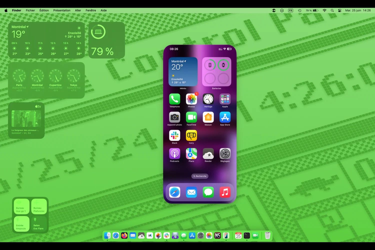Screen dimensions: 375x250
Task: Open the Batteries widget on the iPhone
Action: coord(216,72)
